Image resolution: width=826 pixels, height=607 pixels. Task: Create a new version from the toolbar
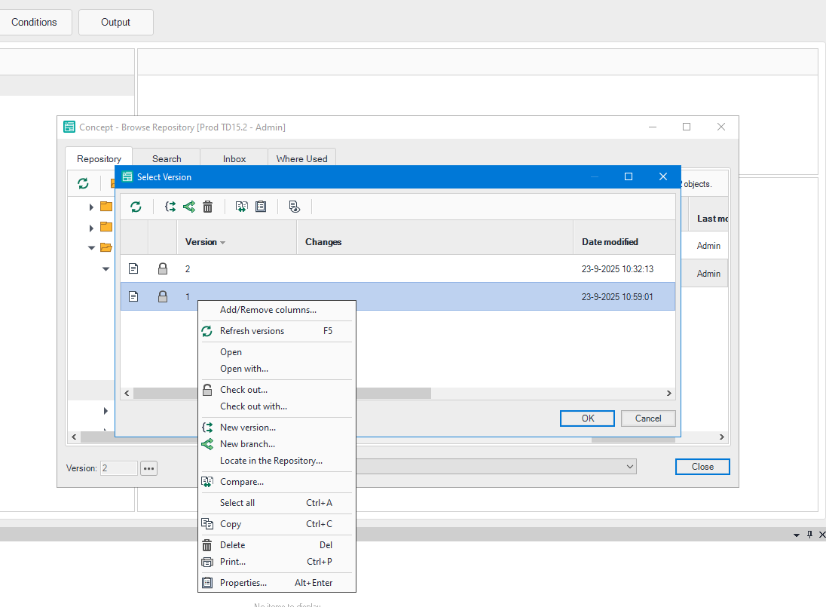point(169,206)
